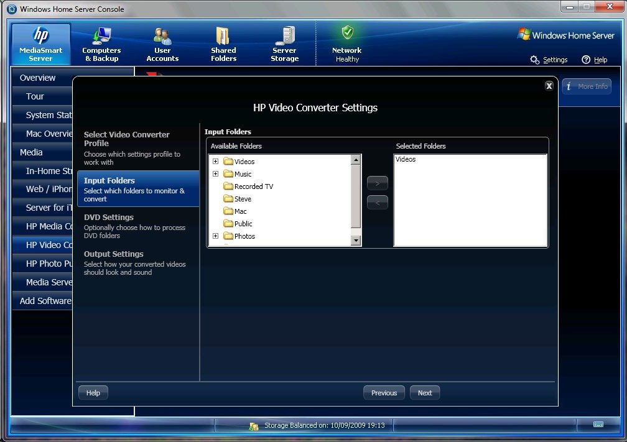Open HP Media Collector sidebar item
Viewport: 627px width, 442px height.
coord(42,226)
